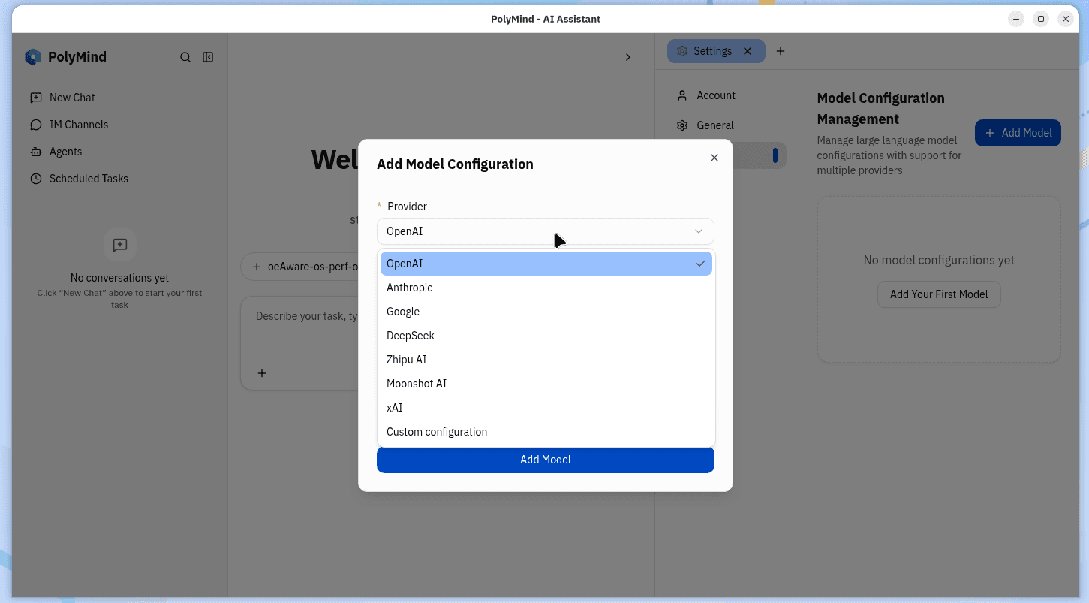The height and width of the screenshot is (603, 1089).
Task: Focus the Describe your task input
Action: [x=307, y=316]
